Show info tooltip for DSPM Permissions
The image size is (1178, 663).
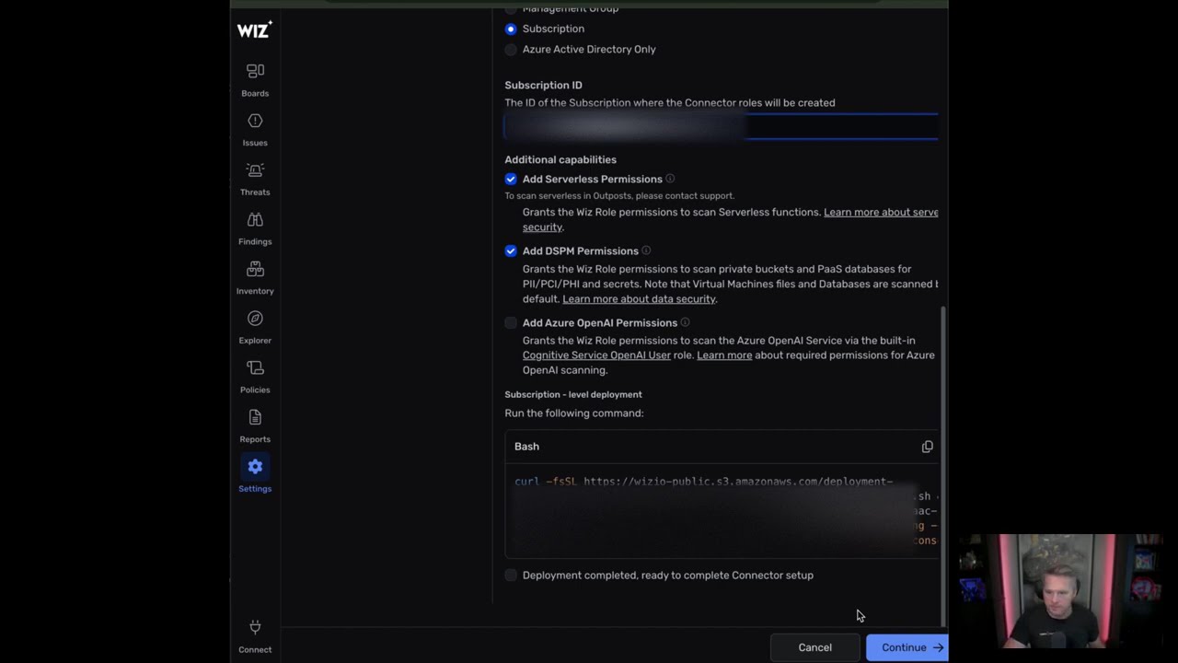[x=646, y=250]
